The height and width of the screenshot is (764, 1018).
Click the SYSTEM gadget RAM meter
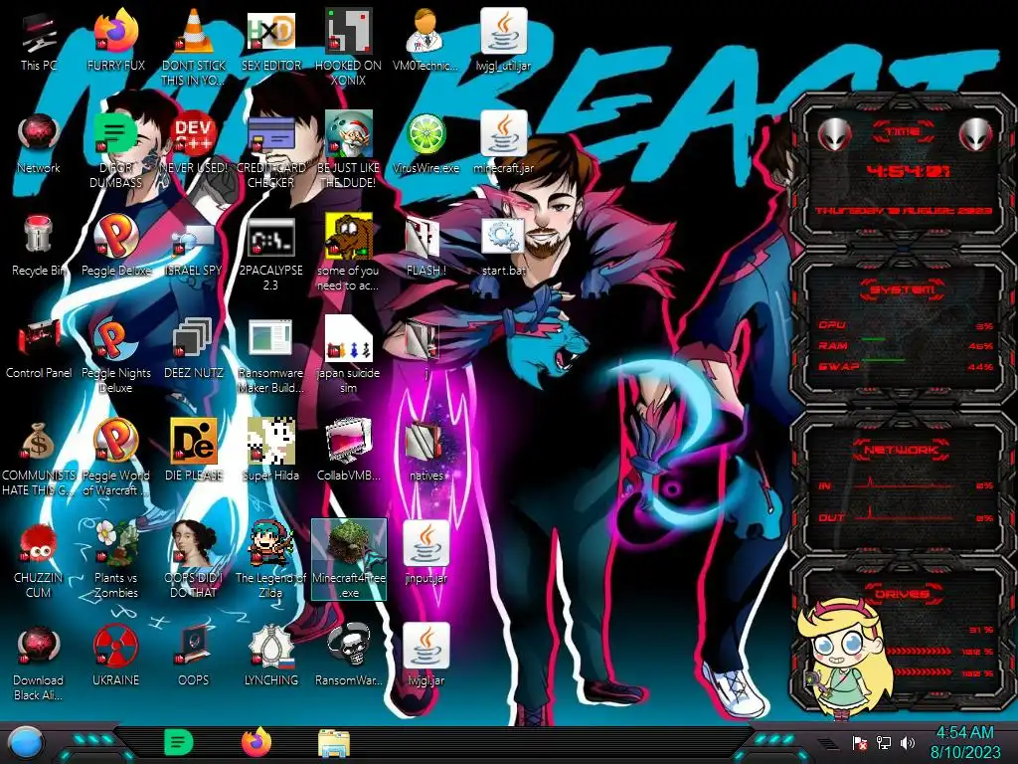tap(905, 345)
